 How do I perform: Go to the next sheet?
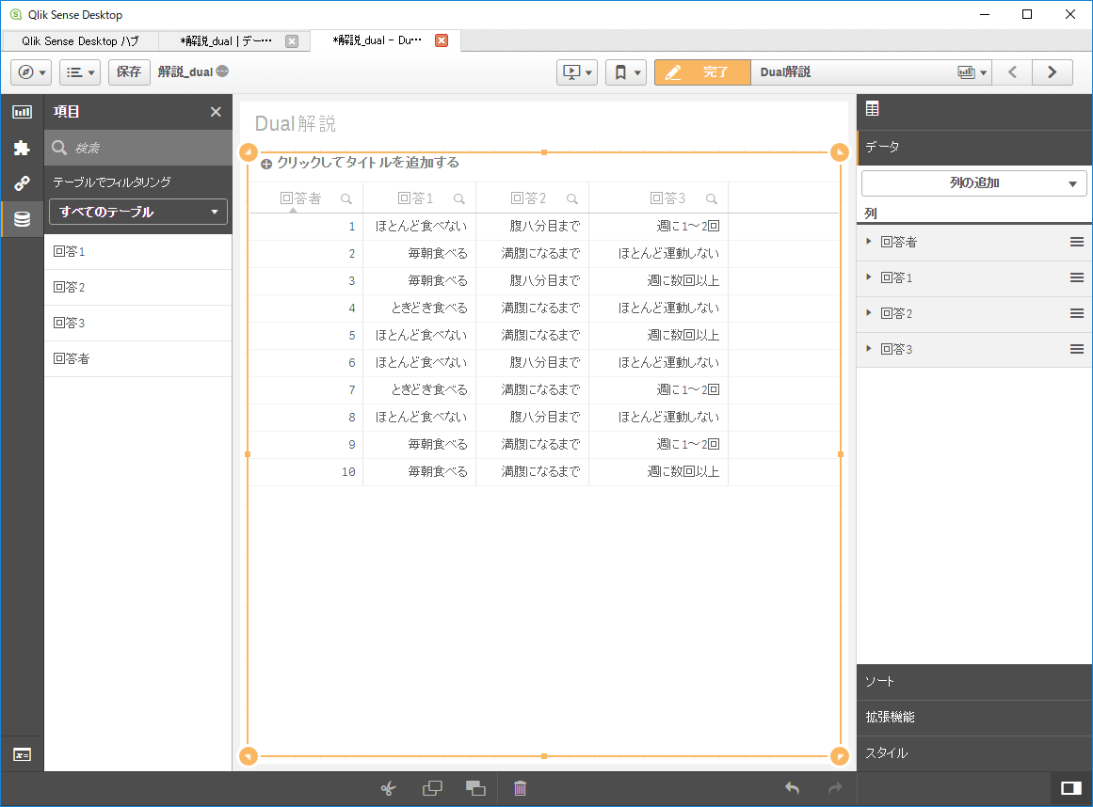[x=1053, y=72]
